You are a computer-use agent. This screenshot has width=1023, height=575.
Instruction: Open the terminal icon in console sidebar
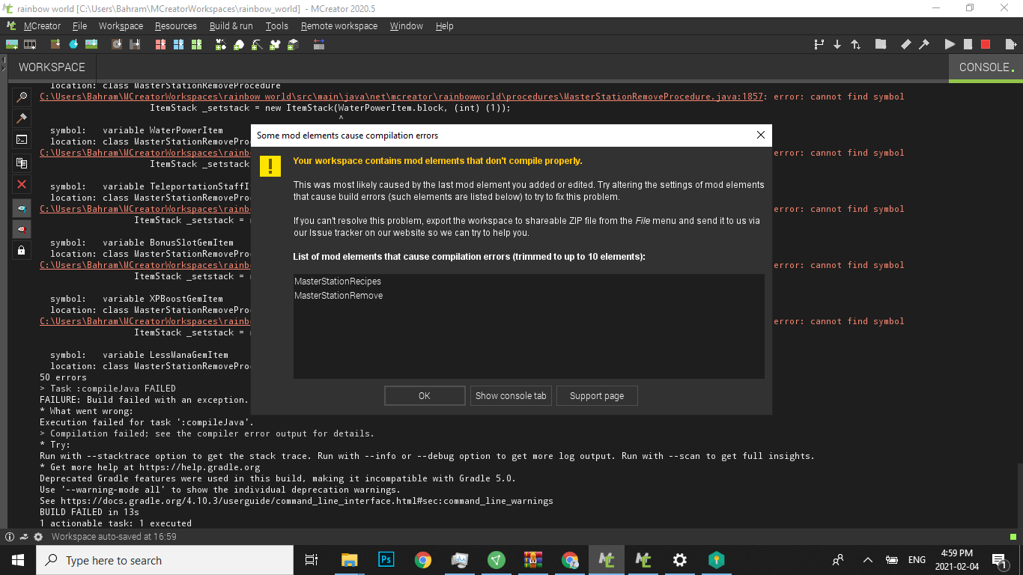tap(21, 139)
